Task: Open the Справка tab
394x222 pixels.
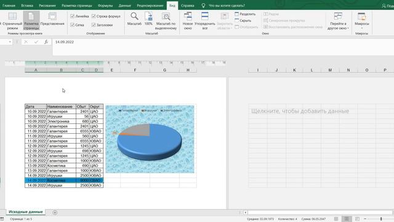Action: pyautogui.click(x=187, y=6)
